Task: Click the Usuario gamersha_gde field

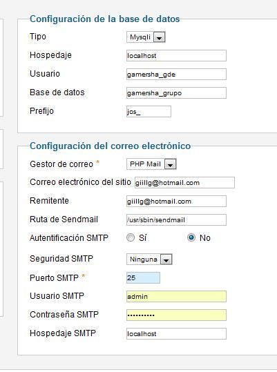Action: click(176, 75)
